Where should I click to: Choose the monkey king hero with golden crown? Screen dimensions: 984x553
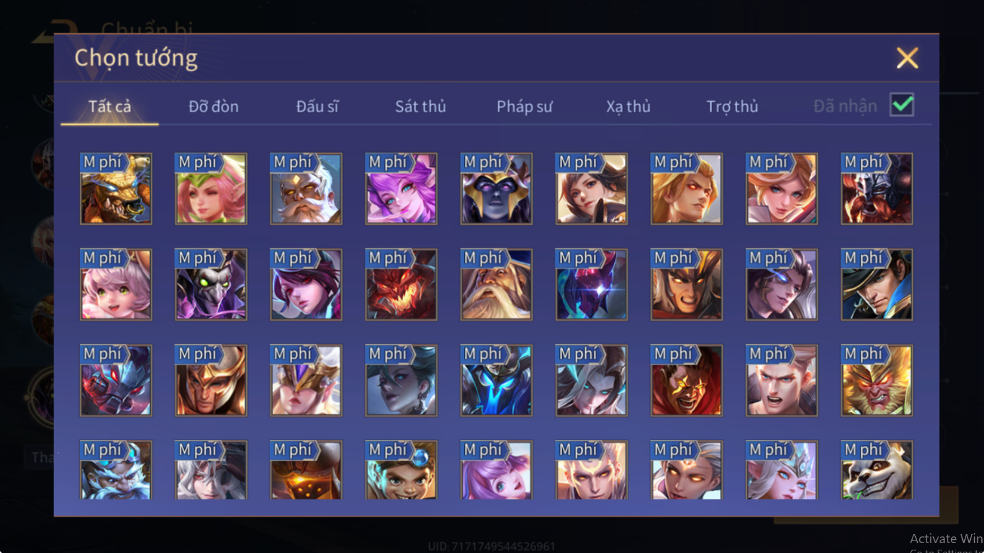point(877,381)
